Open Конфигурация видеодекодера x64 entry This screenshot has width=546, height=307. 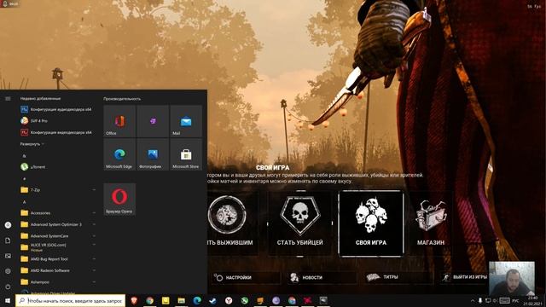tap(57, 132)
